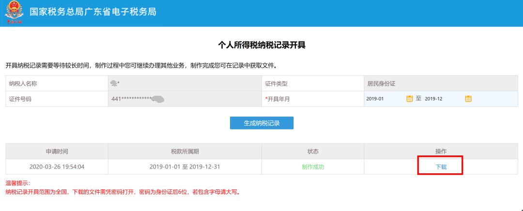The image size is (523, 211).
Task: Click the 申请时间 column header
Action: [x=57, y=151]
